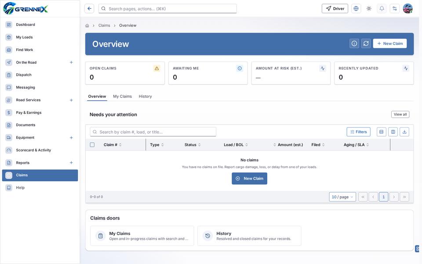Refresh the claims overview
The image size is (422, 264).
[366, 44]
